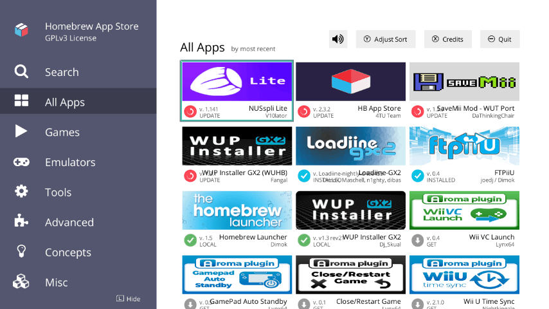Click the Emulators gamepad icon
Viewport: 549px width, 309px height.
(21, 162)
